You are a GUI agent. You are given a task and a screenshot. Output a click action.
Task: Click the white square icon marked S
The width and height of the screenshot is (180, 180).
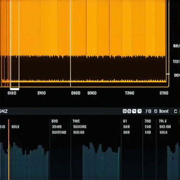[129, 111]
